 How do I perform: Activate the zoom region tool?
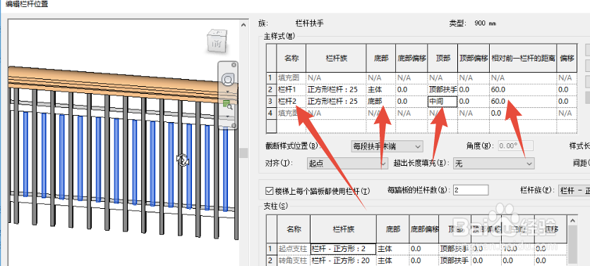[x=227, y=105]
